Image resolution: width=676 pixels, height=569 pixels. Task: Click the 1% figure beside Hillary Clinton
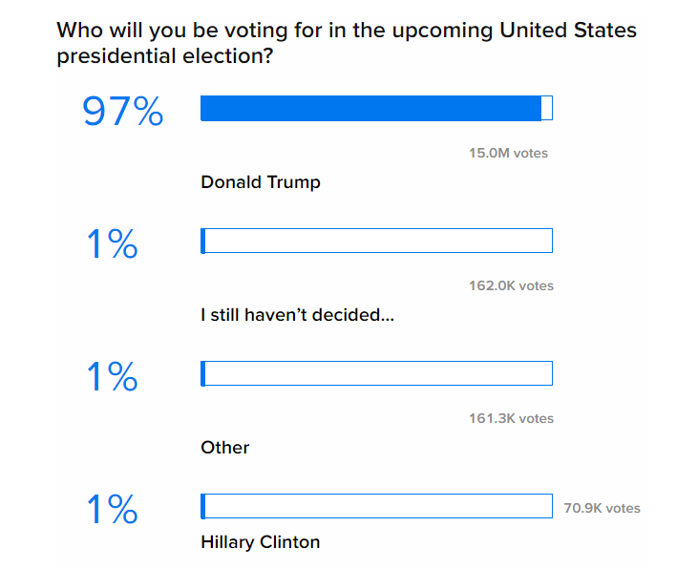point(112,511)
